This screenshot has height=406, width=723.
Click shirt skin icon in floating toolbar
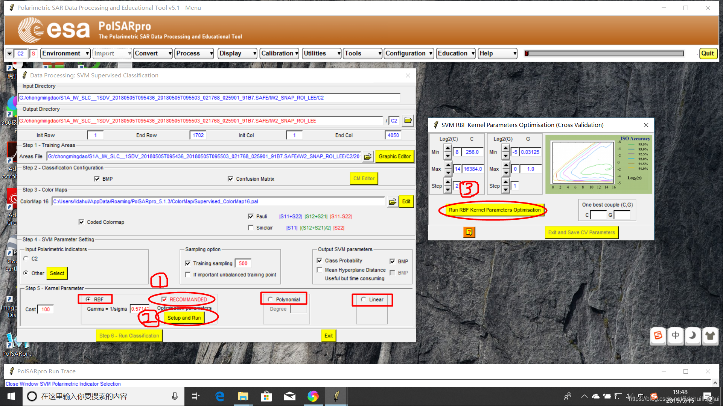tap(710, 335)
